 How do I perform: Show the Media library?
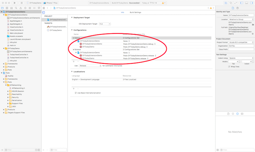(x=242, y=114)
